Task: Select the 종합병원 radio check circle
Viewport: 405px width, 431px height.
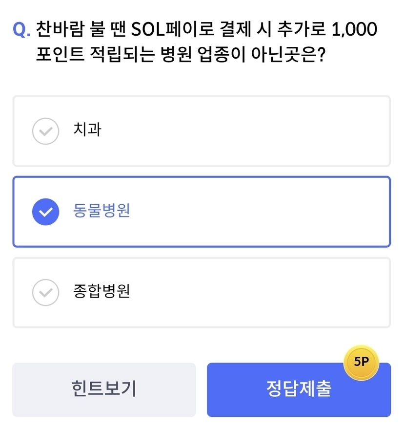Action: pyautogui.click(x=45, y=292)
